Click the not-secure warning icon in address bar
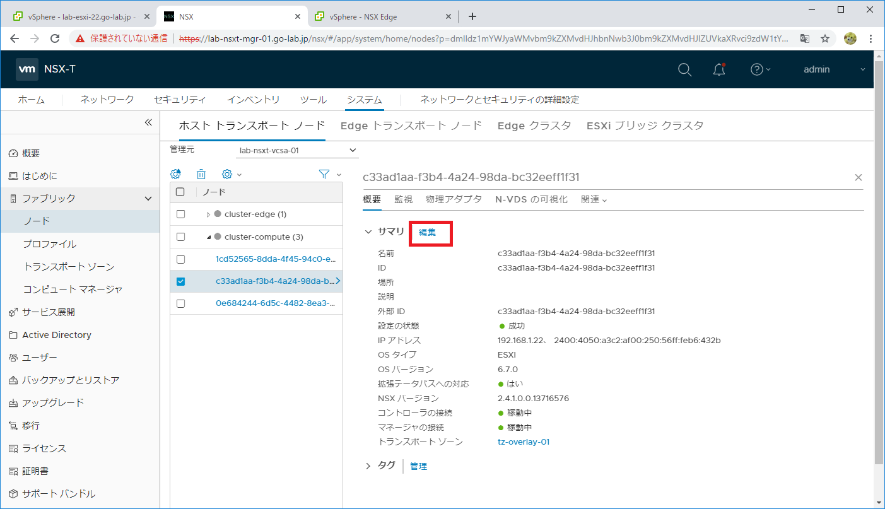 80,38
